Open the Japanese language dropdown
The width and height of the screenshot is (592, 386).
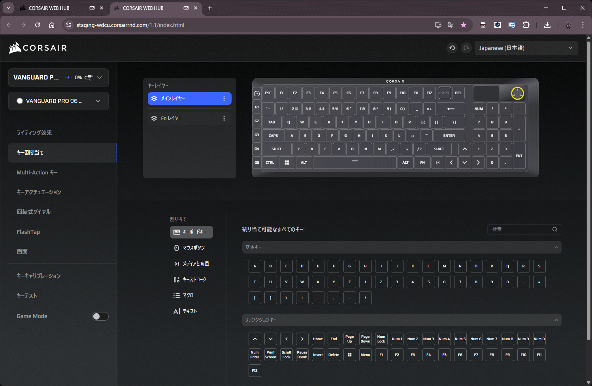[526, 48]
